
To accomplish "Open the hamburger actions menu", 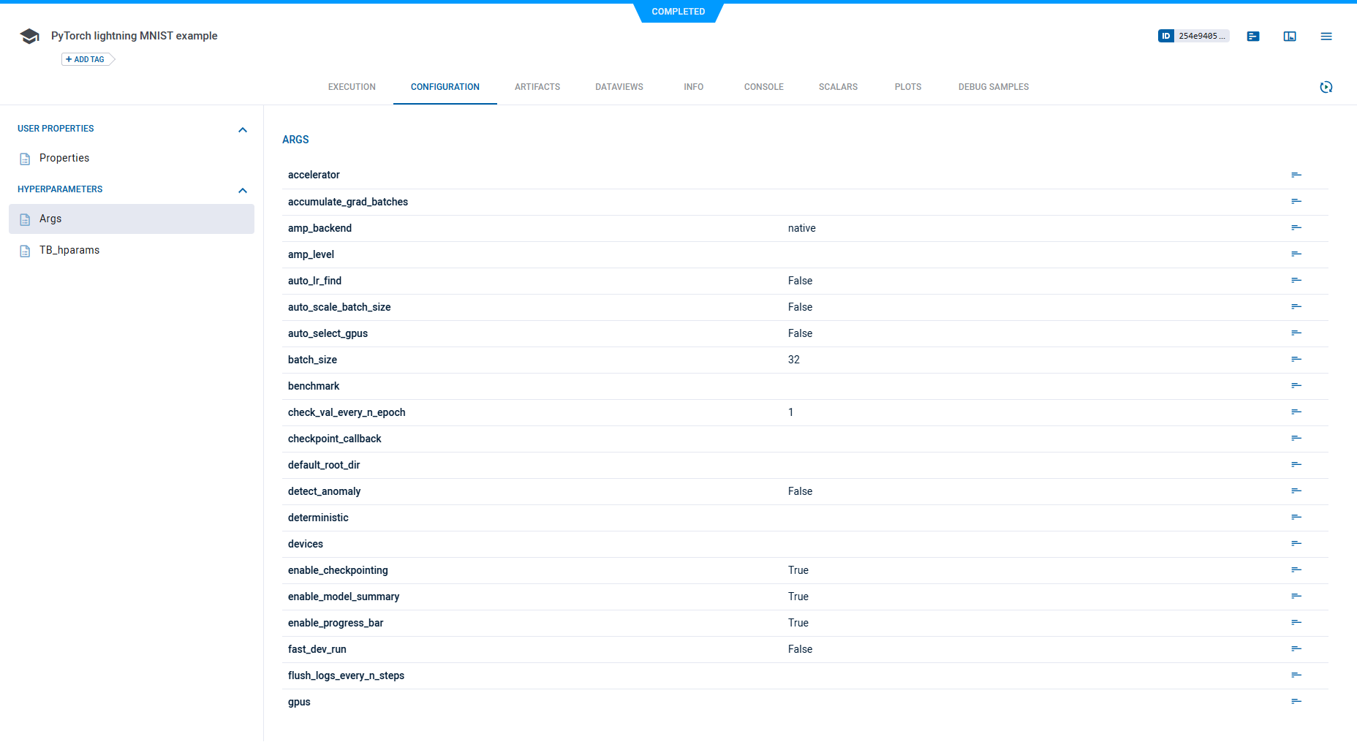I will (x=1326, y=37).
